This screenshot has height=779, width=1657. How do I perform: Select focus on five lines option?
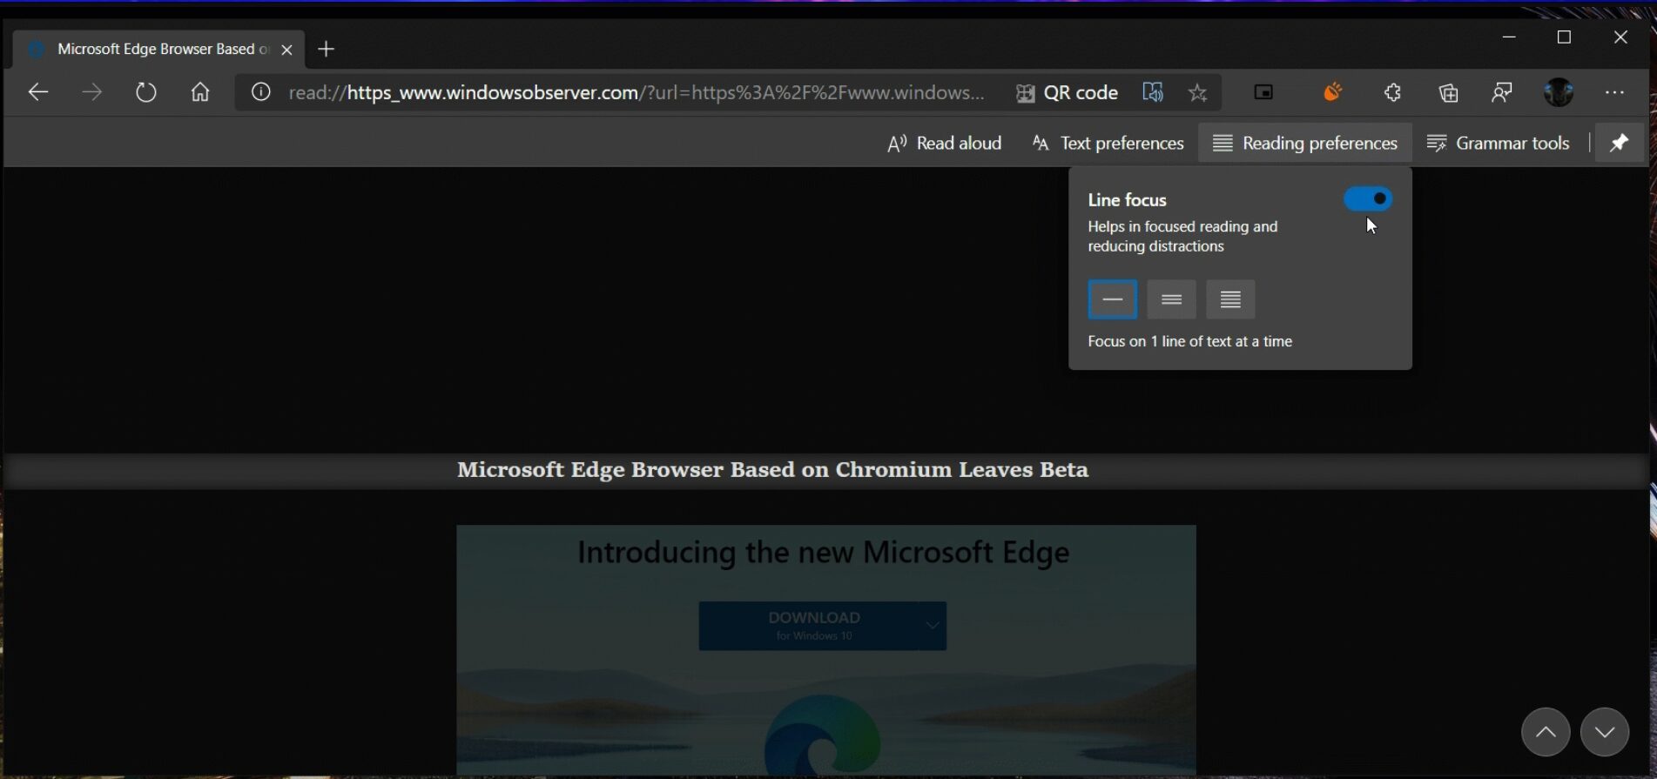[1230, 299]
